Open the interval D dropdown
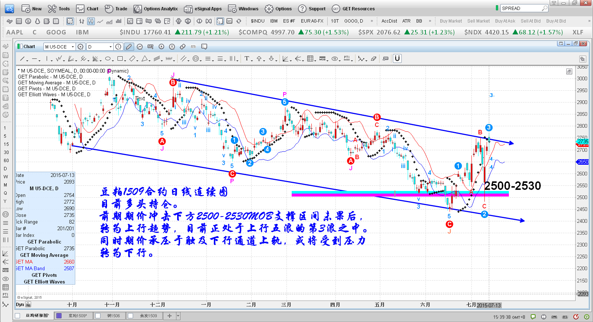 [x=110, y=47]
